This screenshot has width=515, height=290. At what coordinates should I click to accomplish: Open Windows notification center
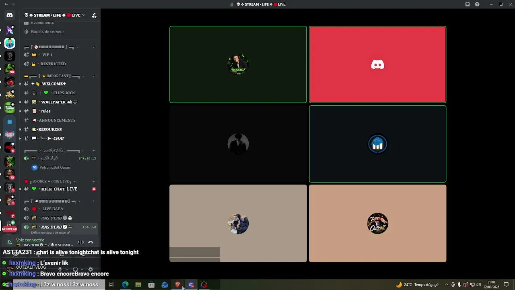coord(507,285)
